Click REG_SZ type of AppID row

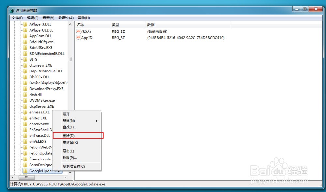coord(118,38)
